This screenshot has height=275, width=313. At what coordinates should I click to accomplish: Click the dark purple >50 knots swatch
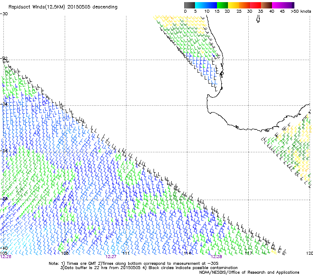pos(293,5)
